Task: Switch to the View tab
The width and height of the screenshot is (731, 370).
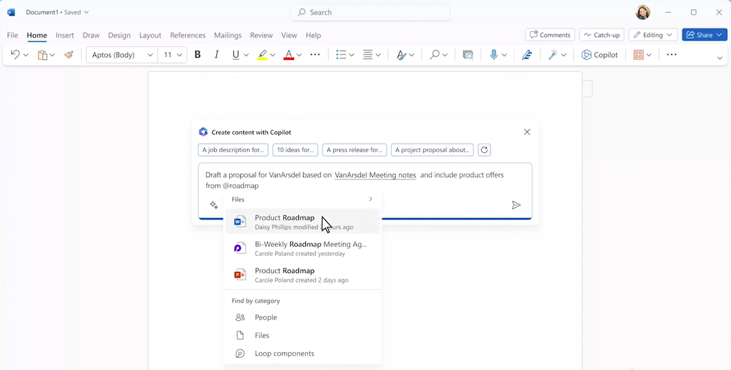Action: (x=289, y=35)
